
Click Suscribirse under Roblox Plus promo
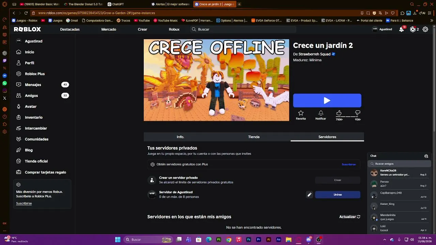[x=24, y=203]
